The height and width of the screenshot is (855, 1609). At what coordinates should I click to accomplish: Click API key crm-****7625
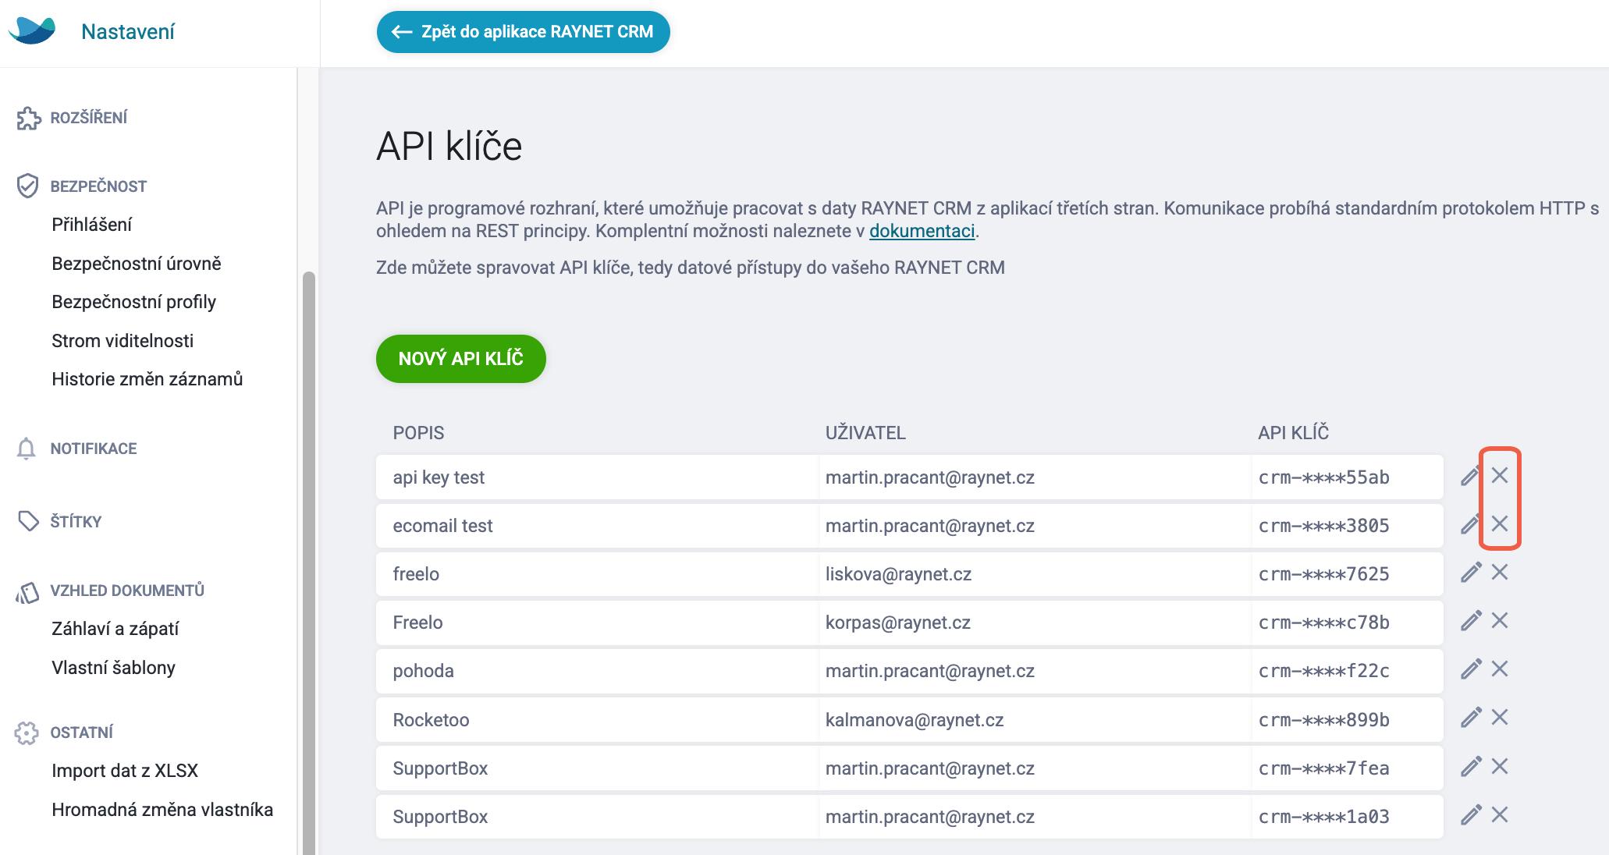tap(1323, 574)
